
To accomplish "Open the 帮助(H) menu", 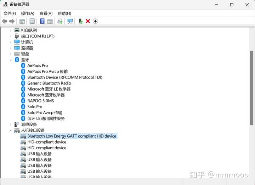I will click(64, 13).
